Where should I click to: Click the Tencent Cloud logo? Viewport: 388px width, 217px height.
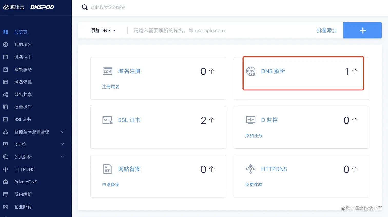tap(14, 7)
